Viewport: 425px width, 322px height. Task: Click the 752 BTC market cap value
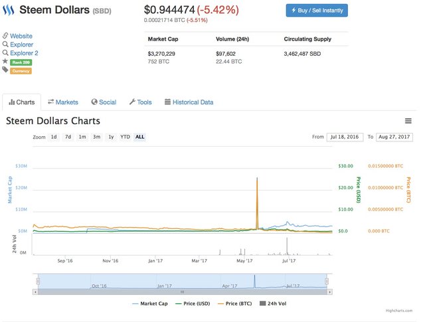click(x=159, y=62)
